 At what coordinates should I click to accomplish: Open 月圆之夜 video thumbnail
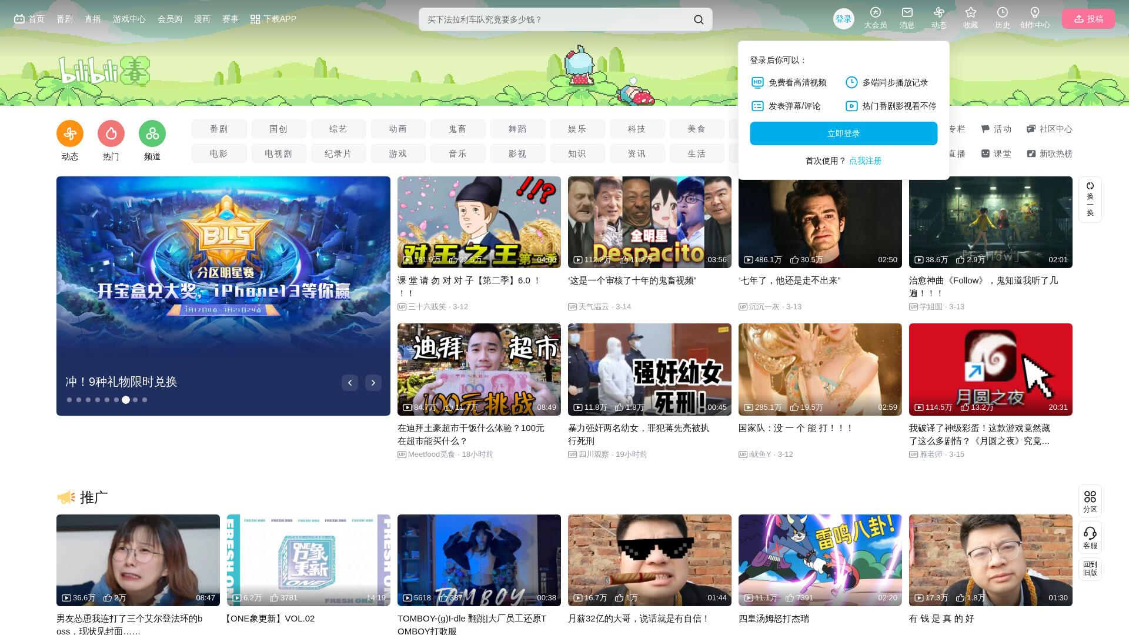click(x=991, y=369)
